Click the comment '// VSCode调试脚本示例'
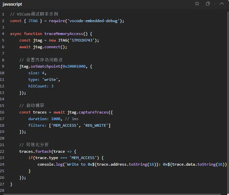229x195 pixels. click(x=34, y=14)
